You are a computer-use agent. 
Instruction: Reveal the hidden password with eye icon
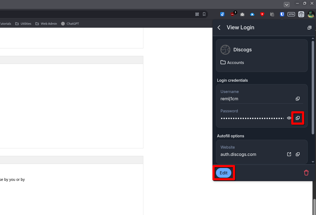click(289, 118)
